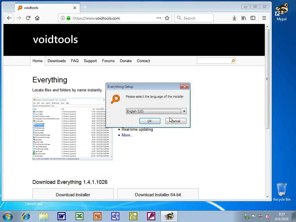Cancel the Everything Setup dialog

[x=176, y=121]
